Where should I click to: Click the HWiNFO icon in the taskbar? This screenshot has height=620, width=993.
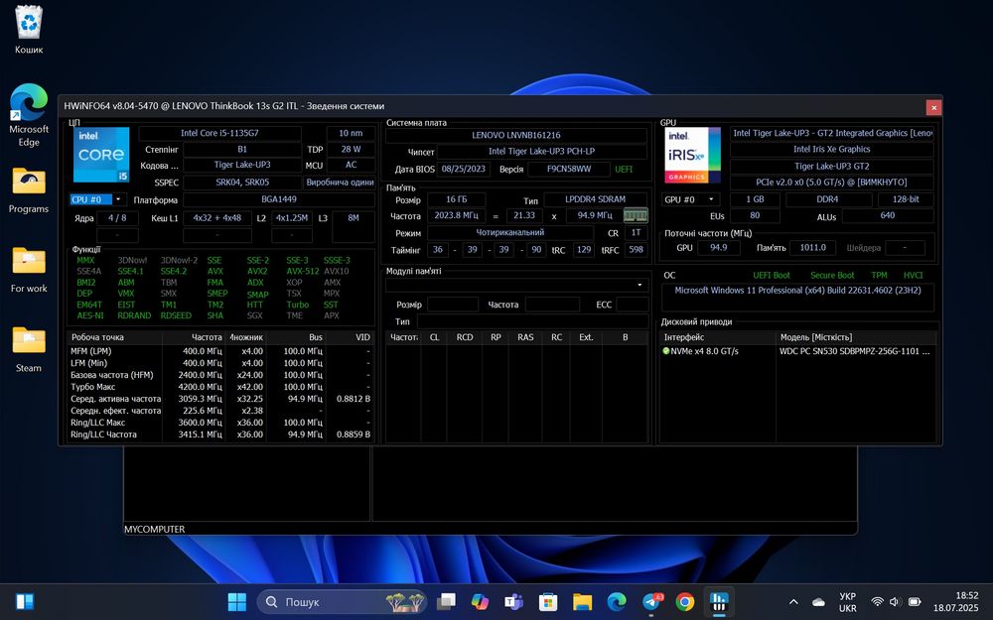click(x=718, y=601)
